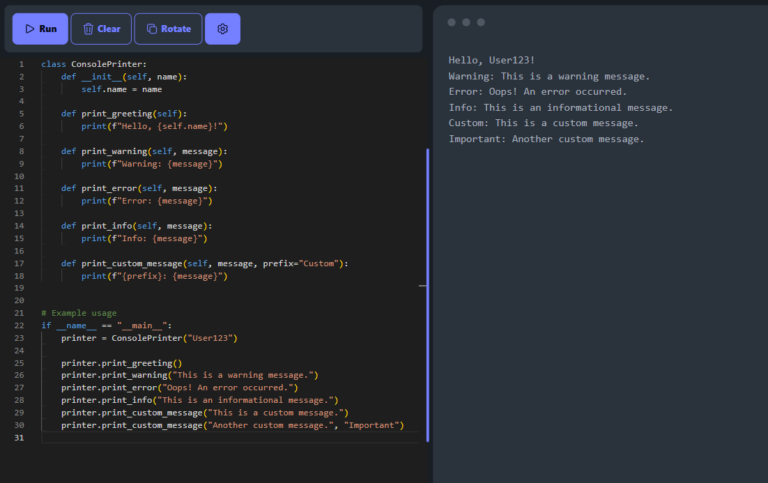The image size is (768, 483).
Task: Click line number 1 in gutter
Action: tap(22, 64)
